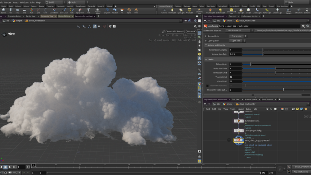Create an L-System from the shelf

[107, 11]
